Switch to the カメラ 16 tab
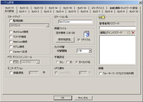The image size is (143, 102). pos(82,8)
